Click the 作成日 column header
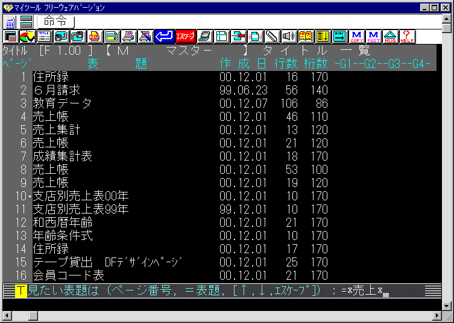Image resolution: width=454 pixels, height=323 pixels. coord(243,64)
